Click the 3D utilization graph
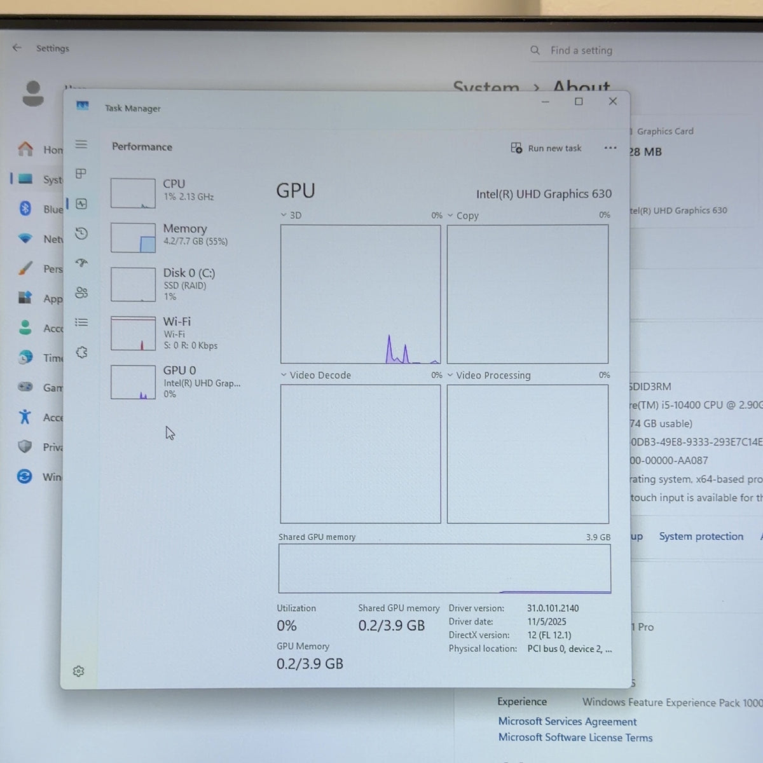Image resolution: width=763 pixels, height=763 pixels. click(361, 294)
